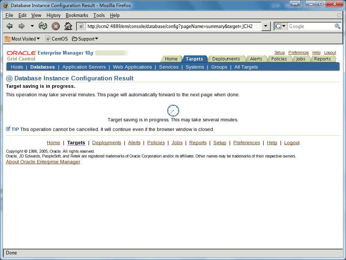Click inside the Google search box
The width and height of the screenshot is (346, 260).
coord(311,27)
